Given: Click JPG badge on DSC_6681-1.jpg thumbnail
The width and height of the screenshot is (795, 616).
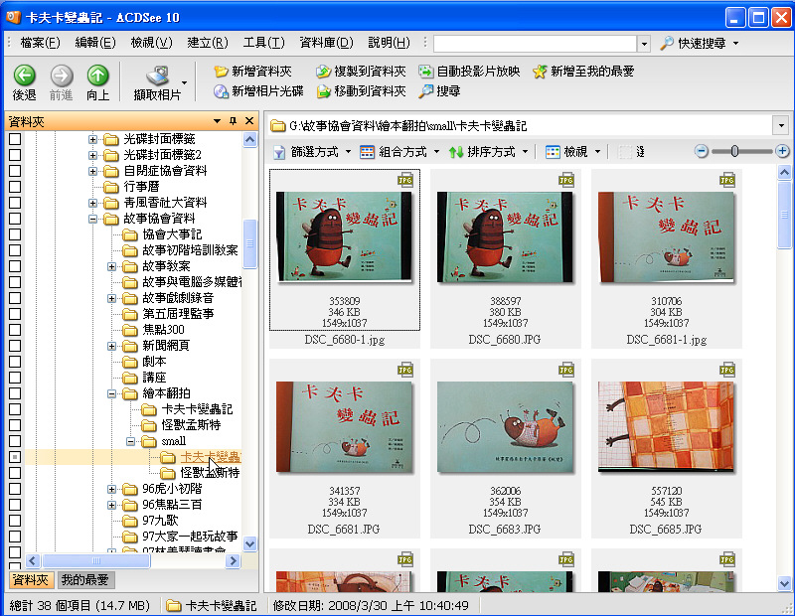Looking at the screenshot, I should [727, 180].
